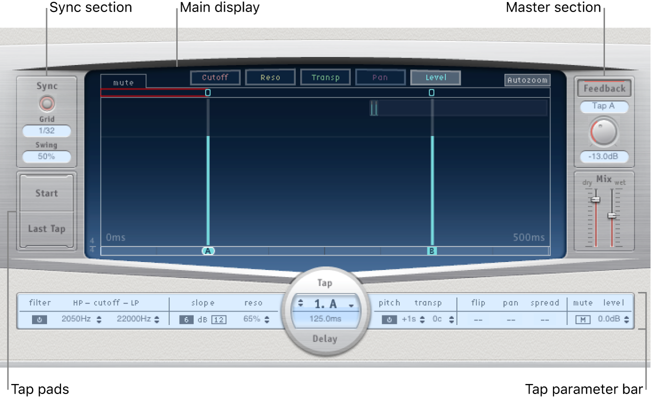Select the Pan view button
Screen dimensions: 651x403
pos(380,77)
